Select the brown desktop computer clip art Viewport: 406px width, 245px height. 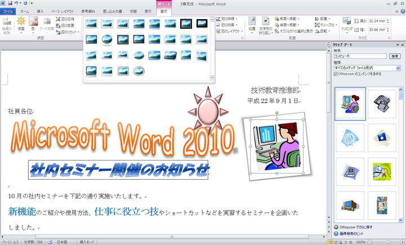(350, 205)
